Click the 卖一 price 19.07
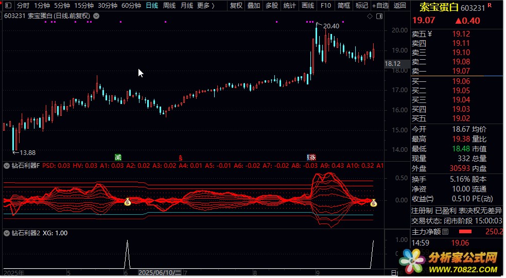 click(461, 71)
